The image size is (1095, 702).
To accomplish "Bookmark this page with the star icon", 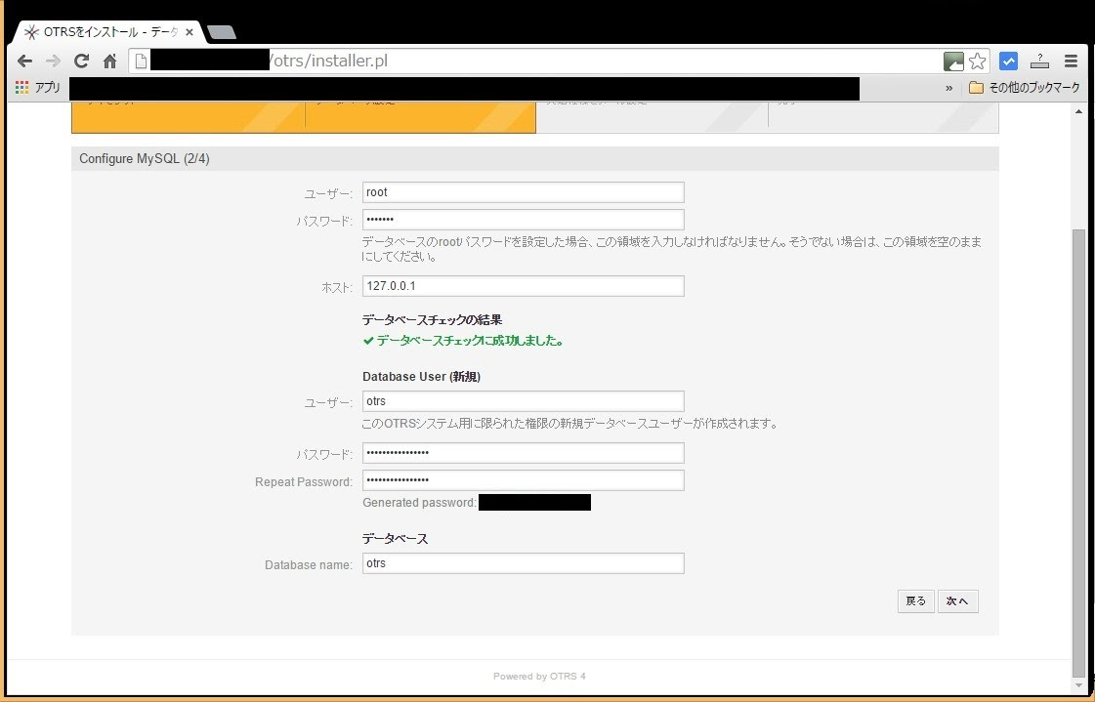I will (x=978, y=62).
